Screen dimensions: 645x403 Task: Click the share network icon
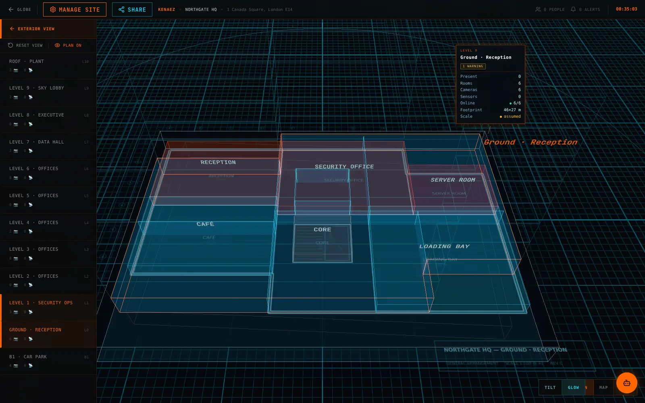[121, 9]
